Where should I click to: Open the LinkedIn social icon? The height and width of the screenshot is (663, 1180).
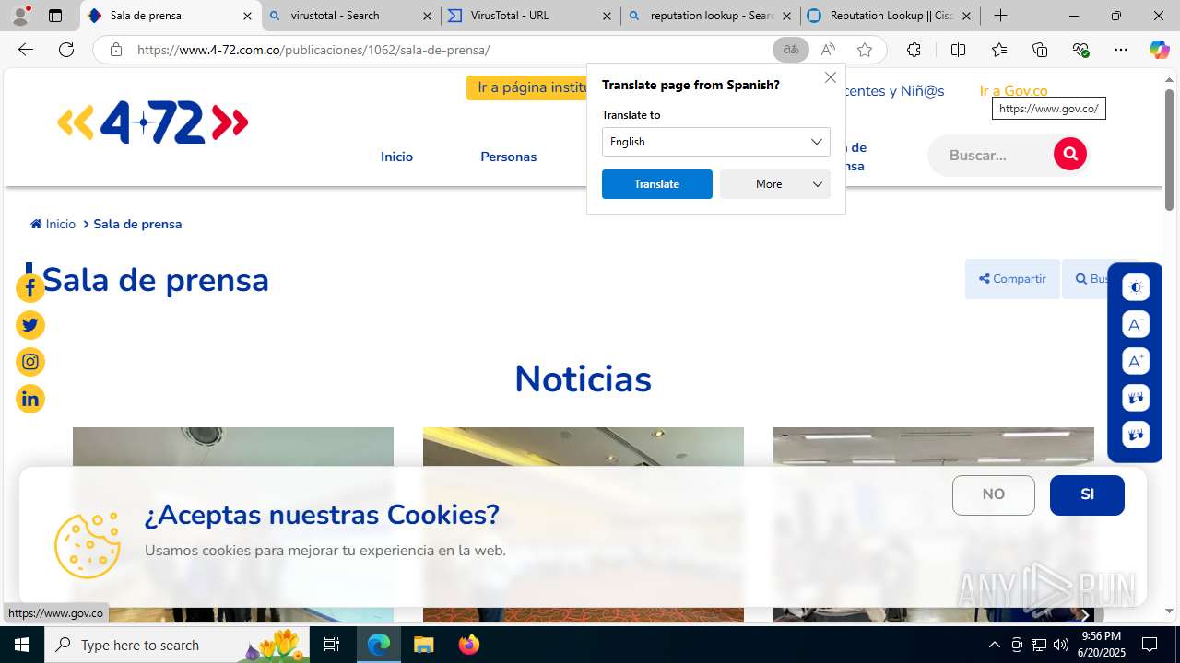pyautogui.click(x=30, y=399)
